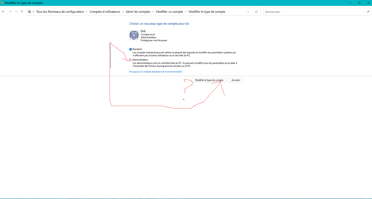This screenshot has width=372, height=199.
Task: Go to 'Gérer les comptes' breadcrumb
Action: pyautogui.click(x=138, y=12)
